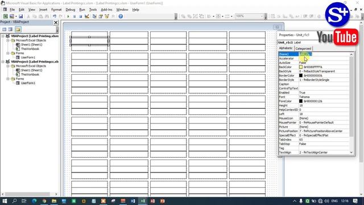Switch to Alphabetic tab in Properties
This screenshot has width=364, height=205.
click(x=286, y=48)
